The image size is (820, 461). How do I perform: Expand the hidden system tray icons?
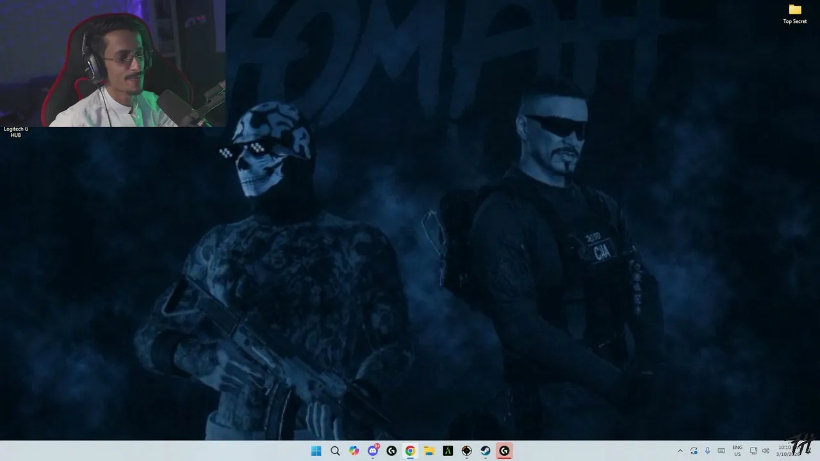tap(680, 451)
